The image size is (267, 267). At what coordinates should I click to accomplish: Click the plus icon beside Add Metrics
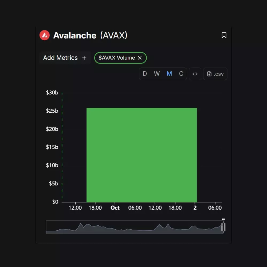coord(84,58)
